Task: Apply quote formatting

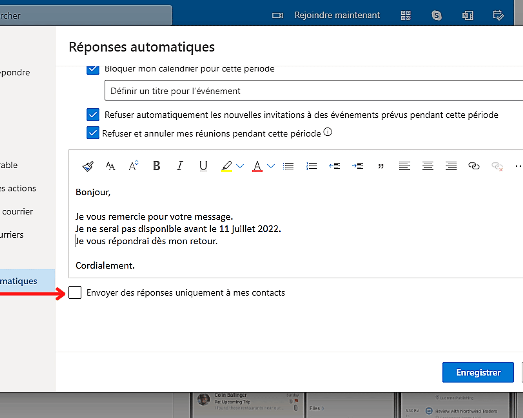Action: click(x=381, y=166)
